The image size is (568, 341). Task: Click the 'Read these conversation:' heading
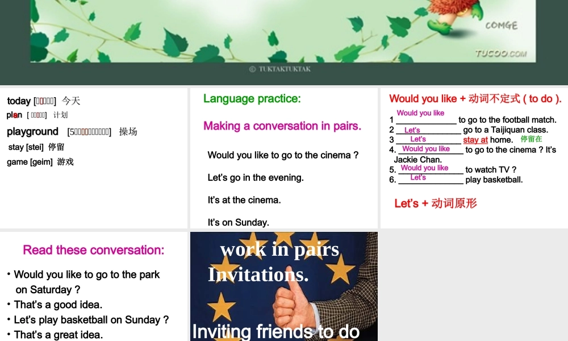click(94, 250)
